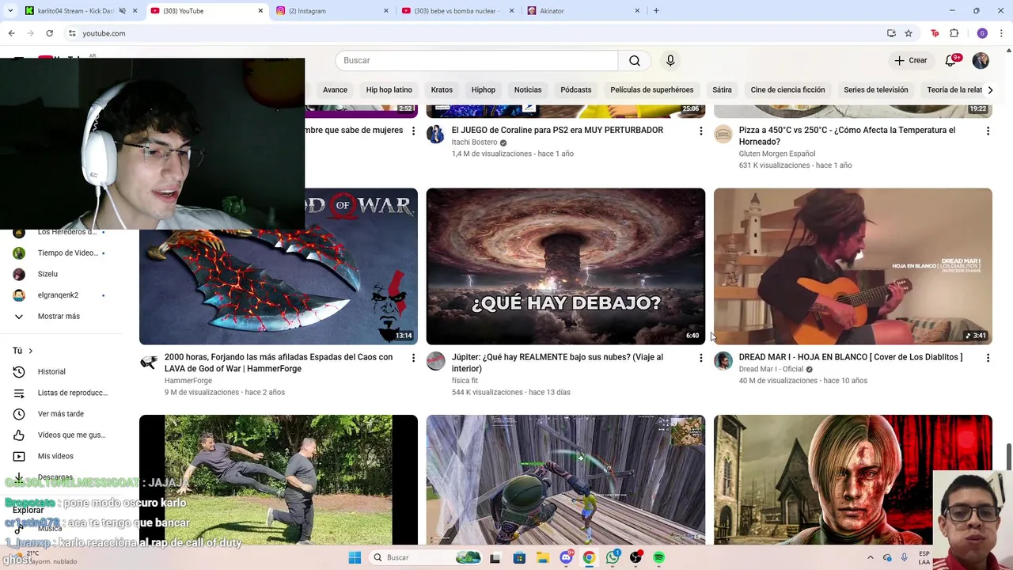Open the notifications bell
The image size is (1013, 570).
pyautogui.click(x=951, y=61)
